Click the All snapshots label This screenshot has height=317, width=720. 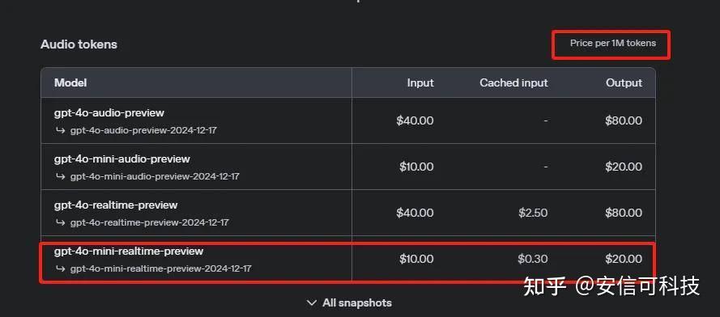click(x=357, y=302)
